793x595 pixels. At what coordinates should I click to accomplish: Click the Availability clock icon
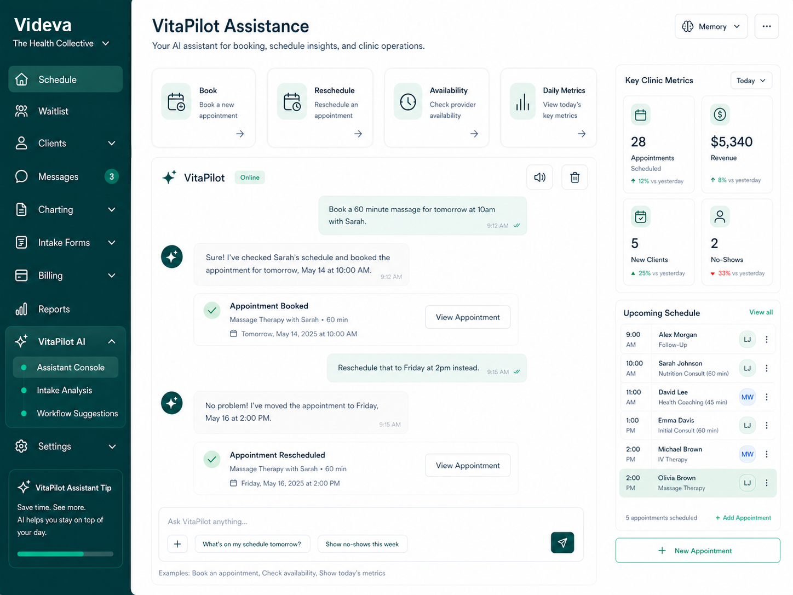click(x=407, y=101)
